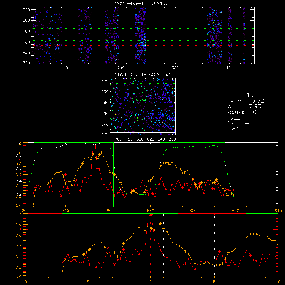Click the red horizontal dotted line in the wide image plot
This screenshot has height=285, width=285.
143,46
